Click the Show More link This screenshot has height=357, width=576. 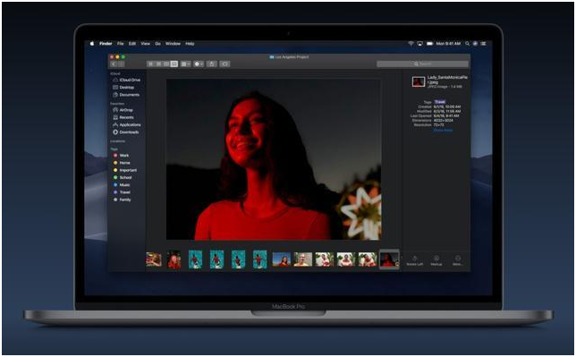click(x=443, y=130)
